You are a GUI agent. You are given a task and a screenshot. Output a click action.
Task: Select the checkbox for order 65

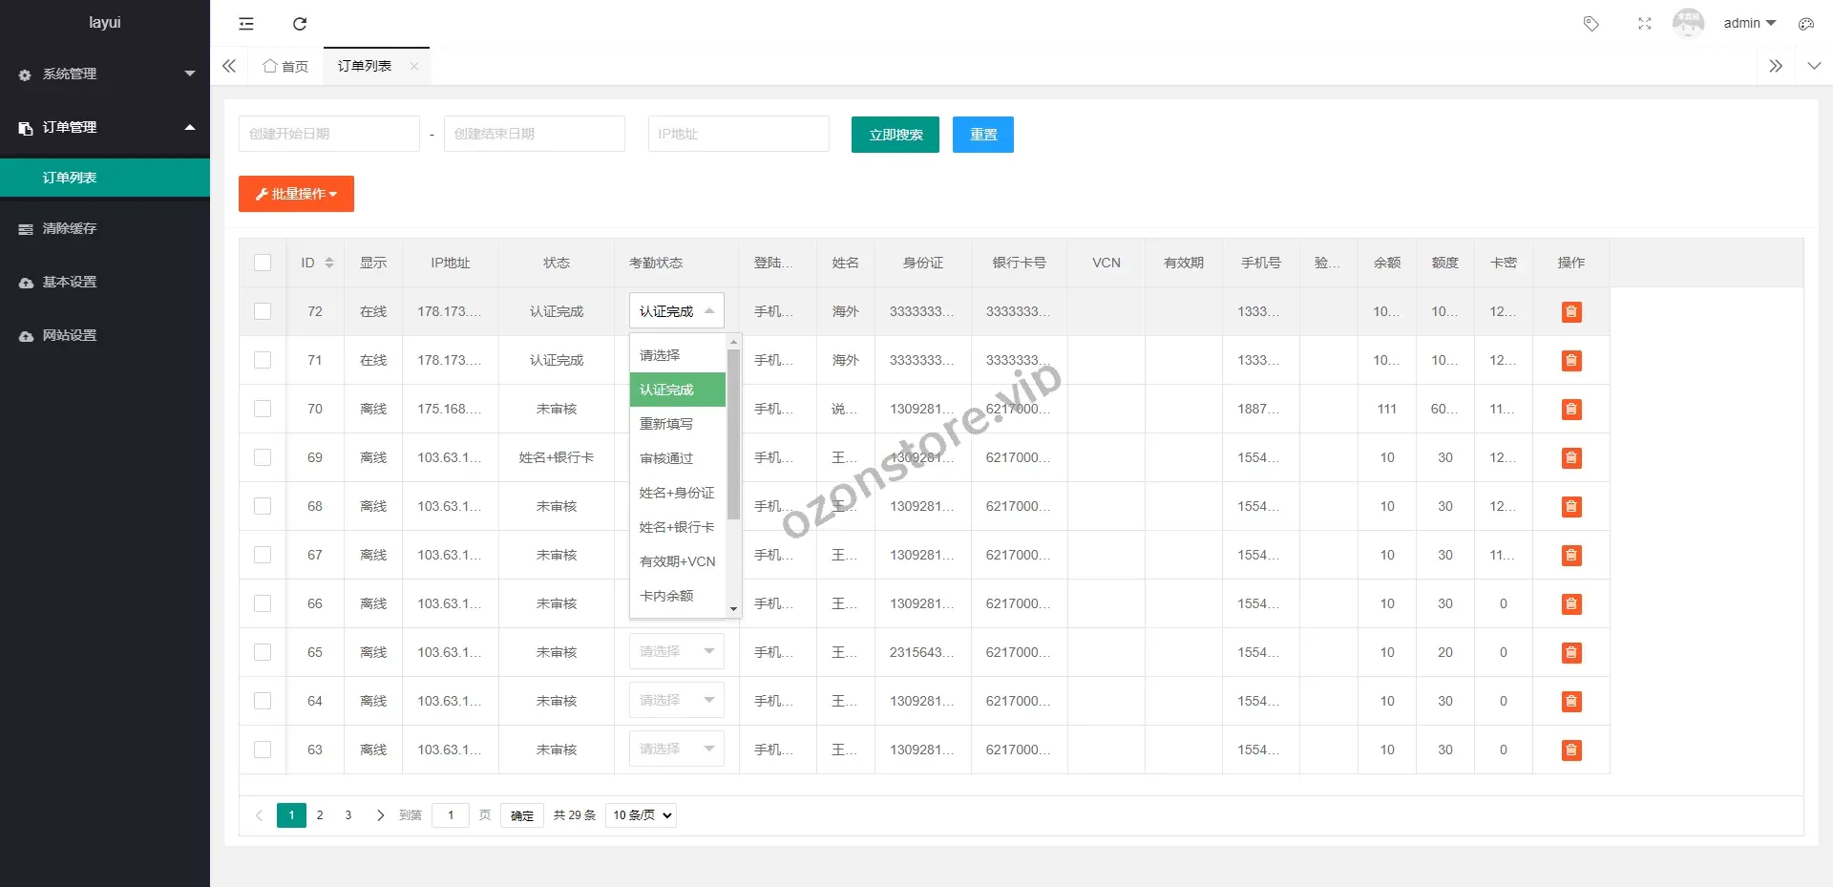click(x=263, y=652)
